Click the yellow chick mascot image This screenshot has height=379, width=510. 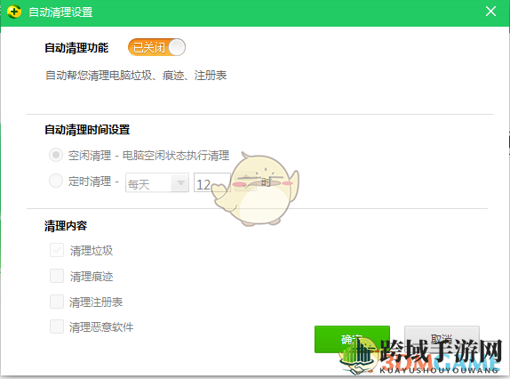coord(256,189)
